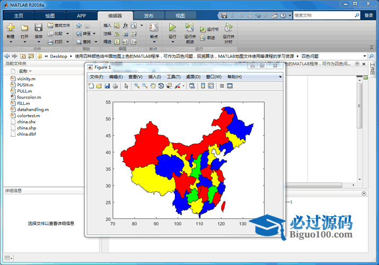Click the green Run button in Editor ribbon
This screenshot has width=379, height=265.
click(172, 27)
